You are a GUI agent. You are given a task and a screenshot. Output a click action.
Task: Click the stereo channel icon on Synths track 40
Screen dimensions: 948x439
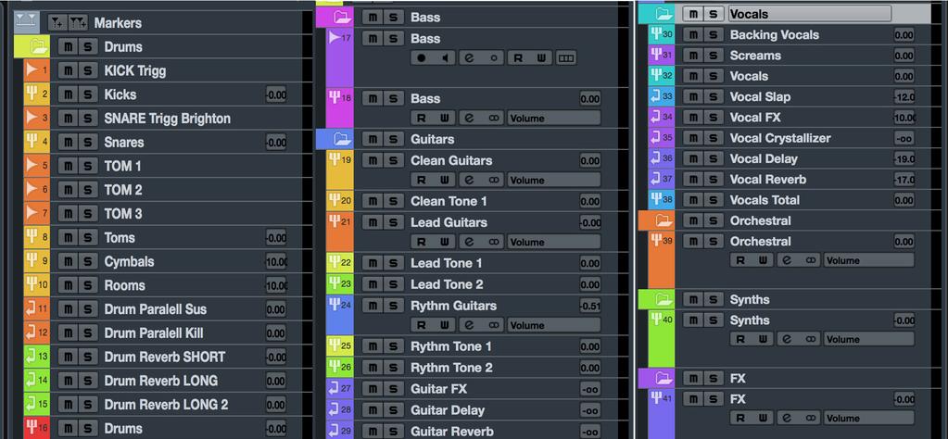[x=811, y=339]
